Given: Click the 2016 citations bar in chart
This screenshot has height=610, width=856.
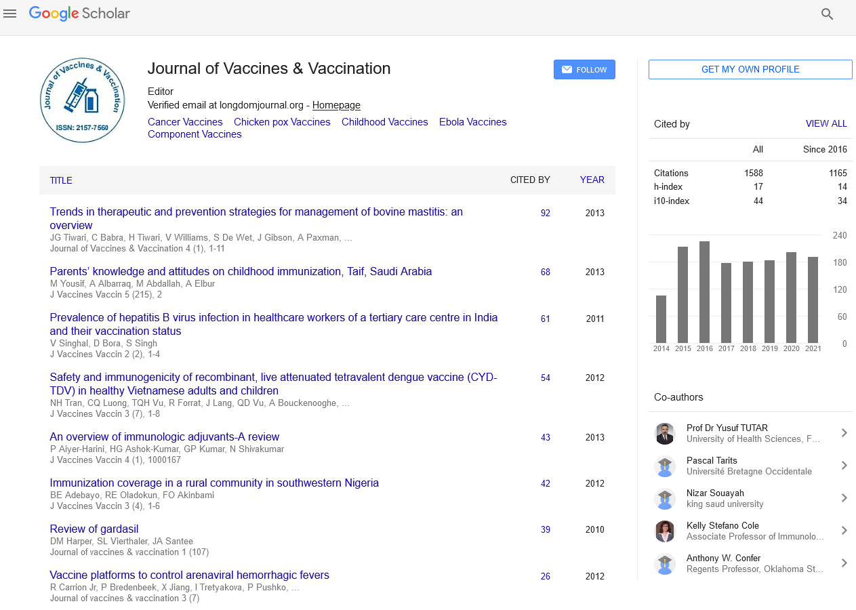Looking at the screenshot, I should click(x=704, y=292).
